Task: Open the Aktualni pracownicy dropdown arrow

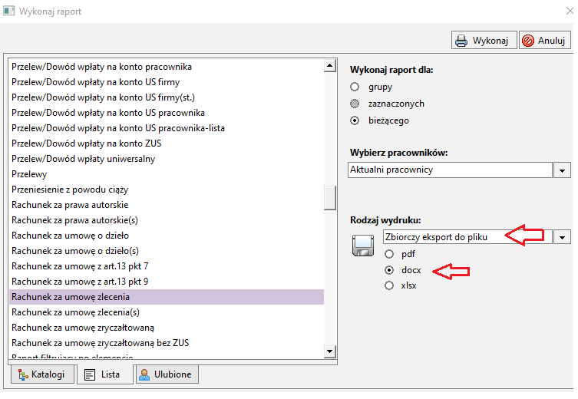Action: pyautogui.click(x=562, y=170)
